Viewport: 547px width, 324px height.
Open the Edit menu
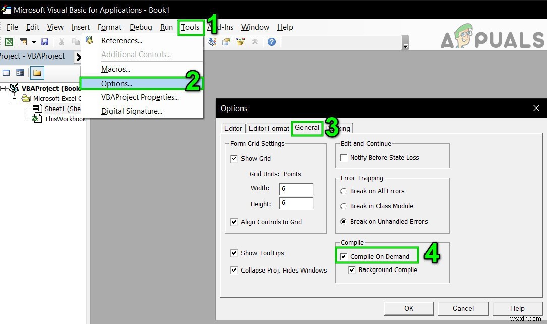tap(33, 27)
